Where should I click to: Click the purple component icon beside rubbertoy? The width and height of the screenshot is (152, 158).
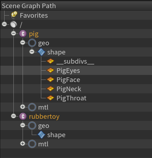23,116
